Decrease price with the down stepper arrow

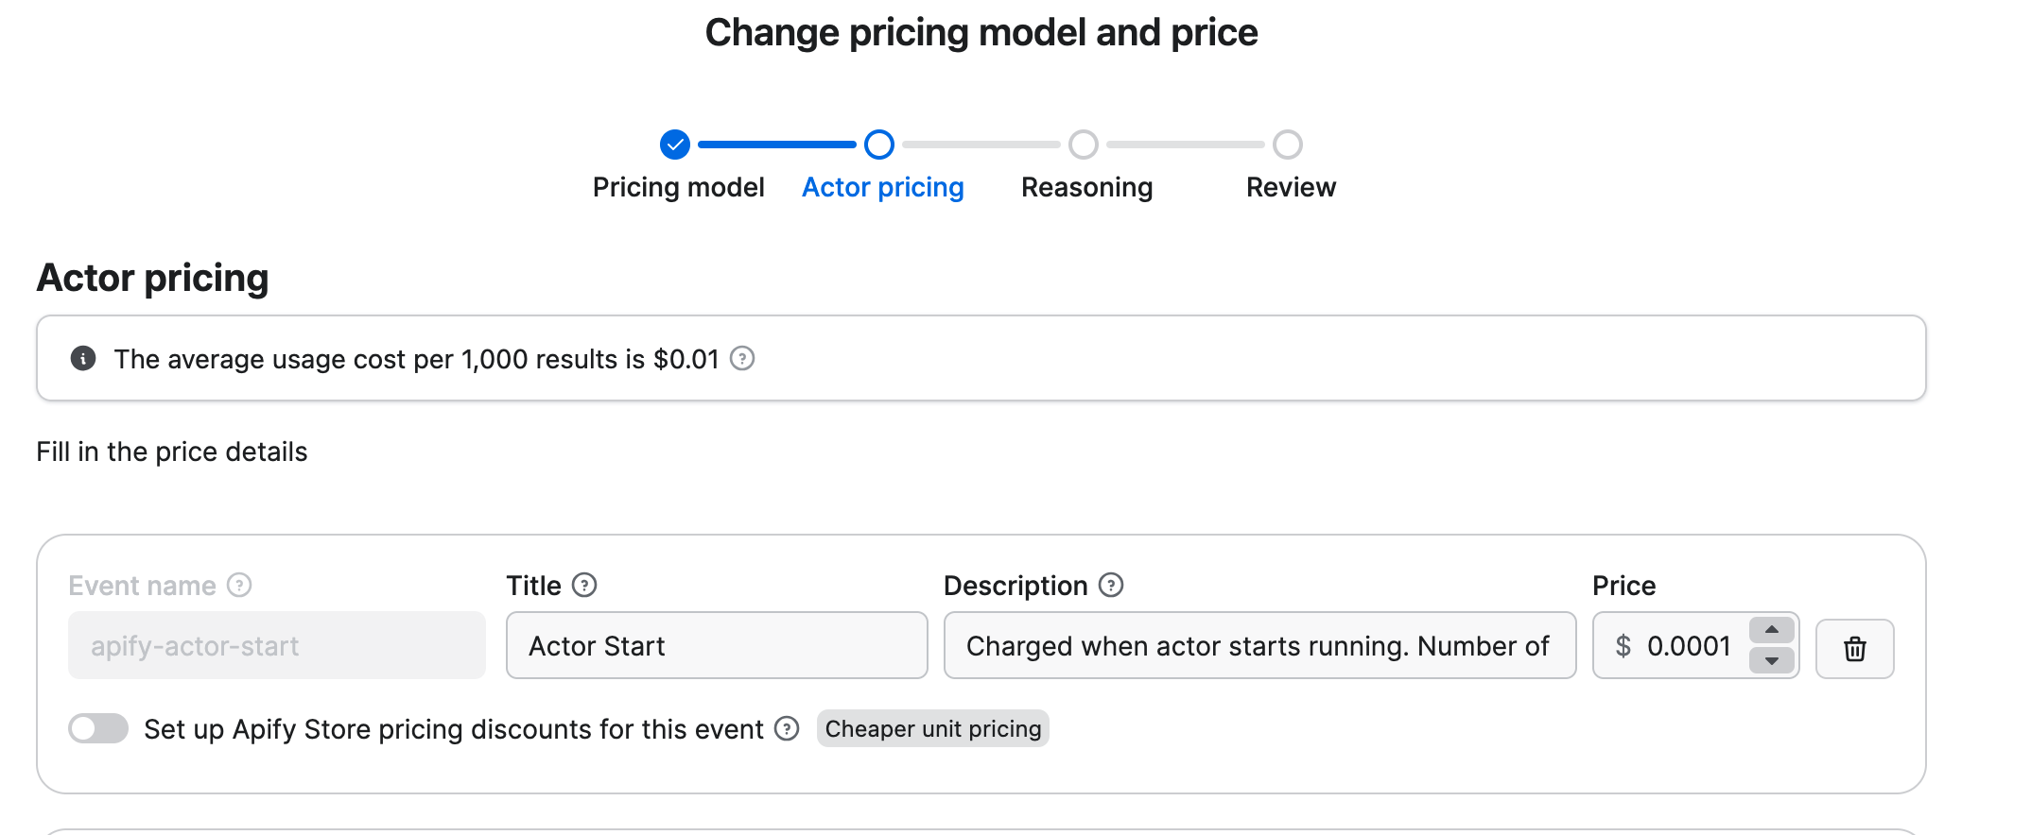click(1771, 660)
